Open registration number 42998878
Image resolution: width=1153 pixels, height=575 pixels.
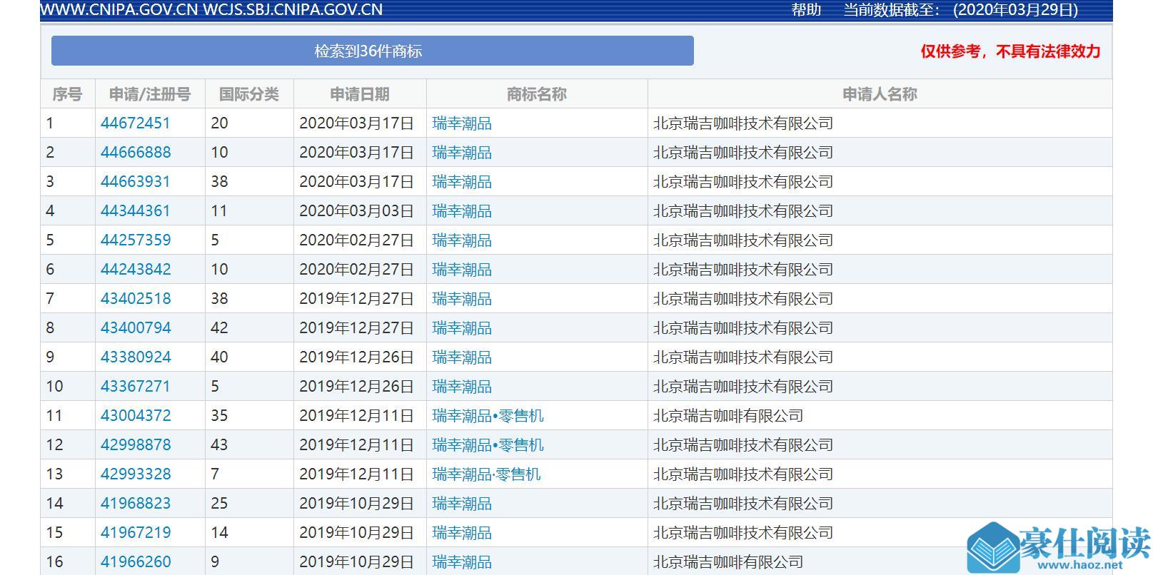point(136,445)
